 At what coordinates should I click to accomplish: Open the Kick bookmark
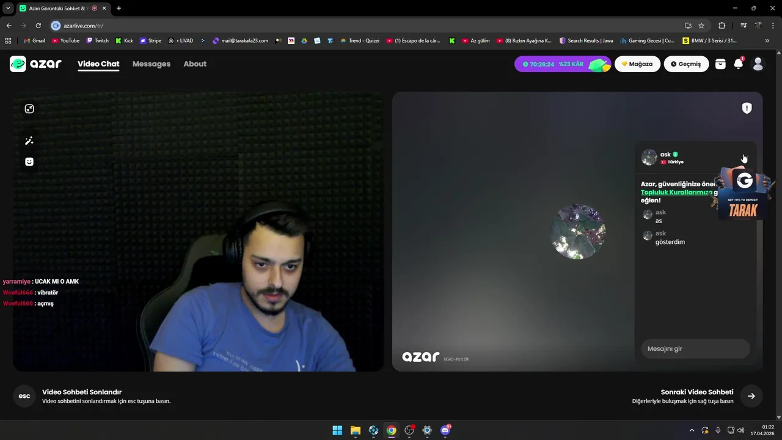(x=124, y=41)
